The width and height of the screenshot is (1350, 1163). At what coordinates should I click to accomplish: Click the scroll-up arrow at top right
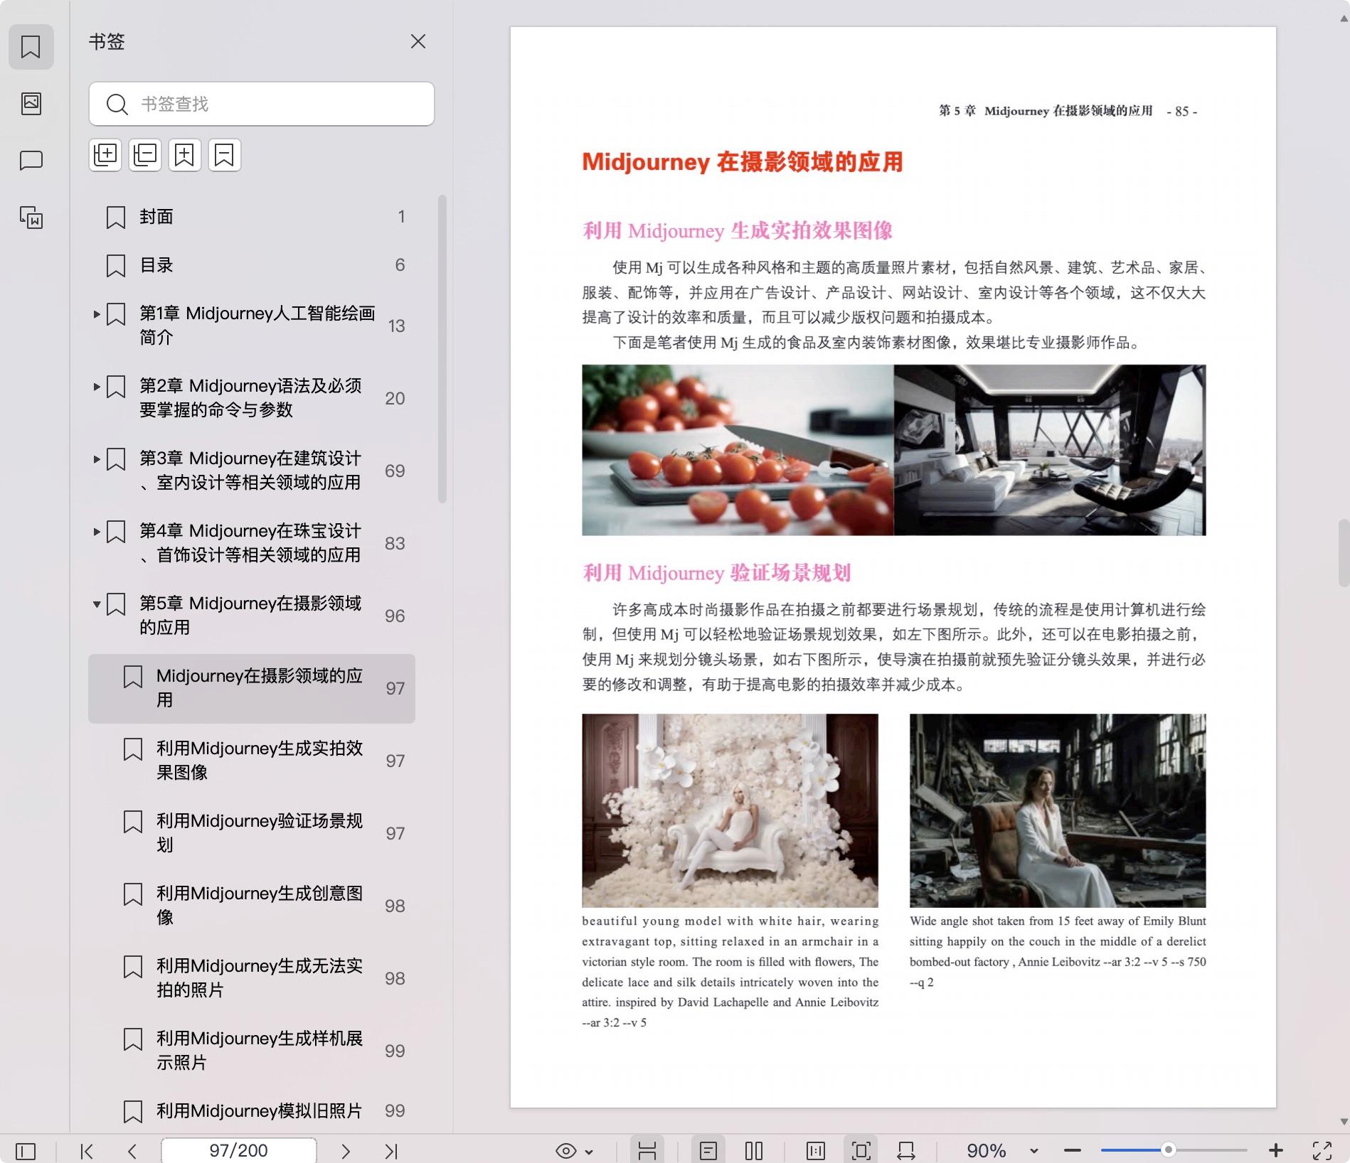pyautogui.click(x=1344, y=19)
